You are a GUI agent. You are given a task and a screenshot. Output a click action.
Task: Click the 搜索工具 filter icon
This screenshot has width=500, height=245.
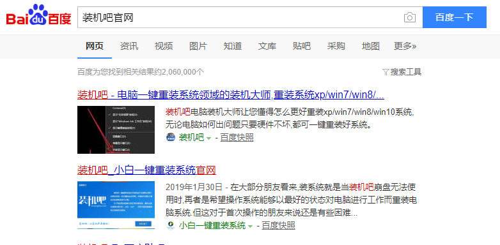[x=385, y=72]
